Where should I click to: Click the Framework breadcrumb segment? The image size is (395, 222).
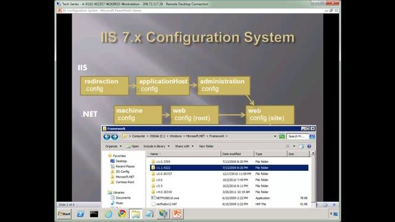pyautogui.click(x=217, y=136)
